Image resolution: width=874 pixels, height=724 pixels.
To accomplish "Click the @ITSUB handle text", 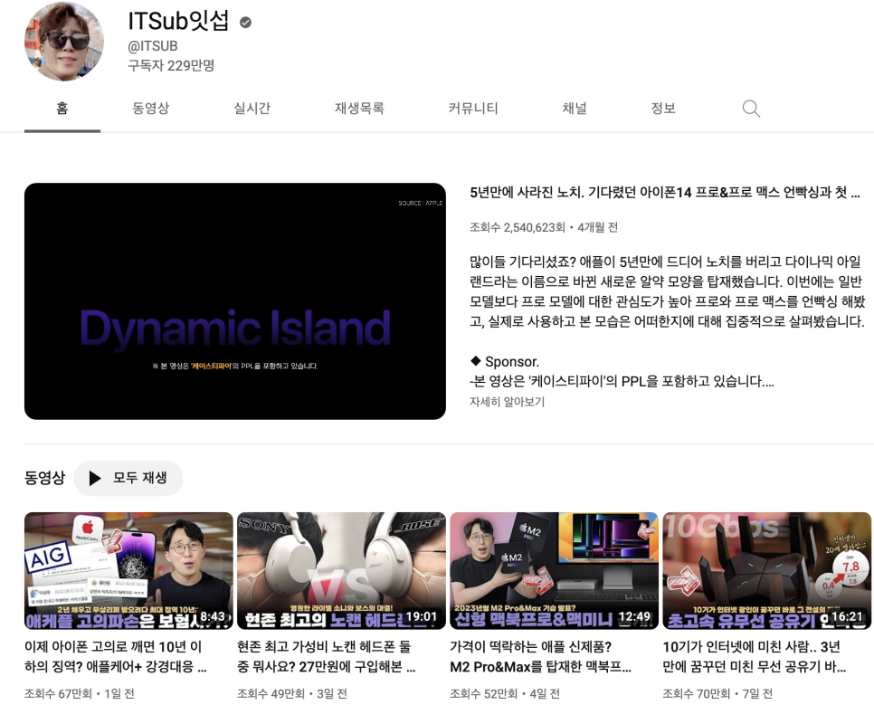I will click(153, 46).
